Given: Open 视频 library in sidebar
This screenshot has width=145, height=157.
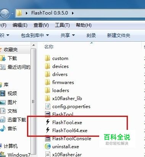Looking at the screenshot, I should point(12,93).
